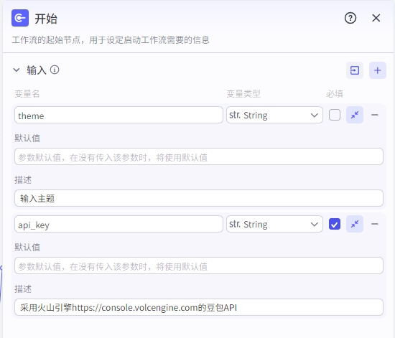The image size is (395, 338).
Task: Remove the theme variable row
Action: pos(375,115)
